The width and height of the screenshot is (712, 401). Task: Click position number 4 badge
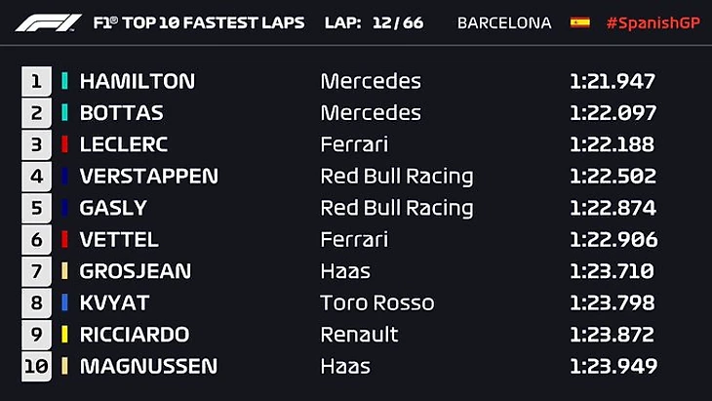coord(37,177)
